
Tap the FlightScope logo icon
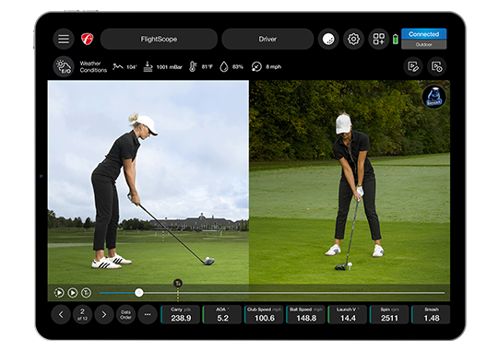[x=87, y=39]
